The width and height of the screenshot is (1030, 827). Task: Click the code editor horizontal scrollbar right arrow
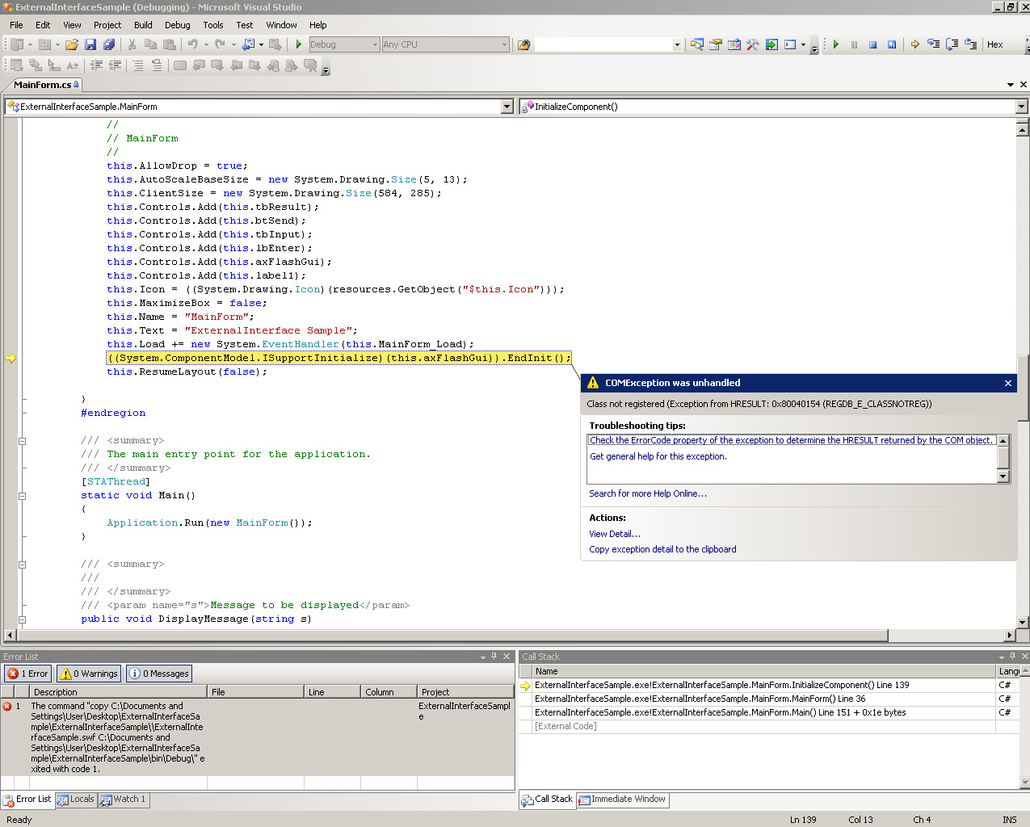[x=1010, y=636]
